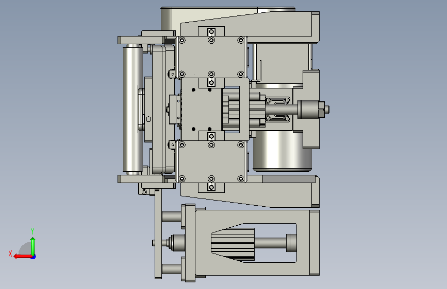
Task: Select the ribbed knob inside the bottom bracket
Action: 233,244
